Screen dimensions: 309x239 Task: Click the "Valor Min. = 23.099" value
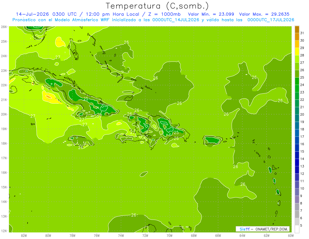click(x=211, y=14)
